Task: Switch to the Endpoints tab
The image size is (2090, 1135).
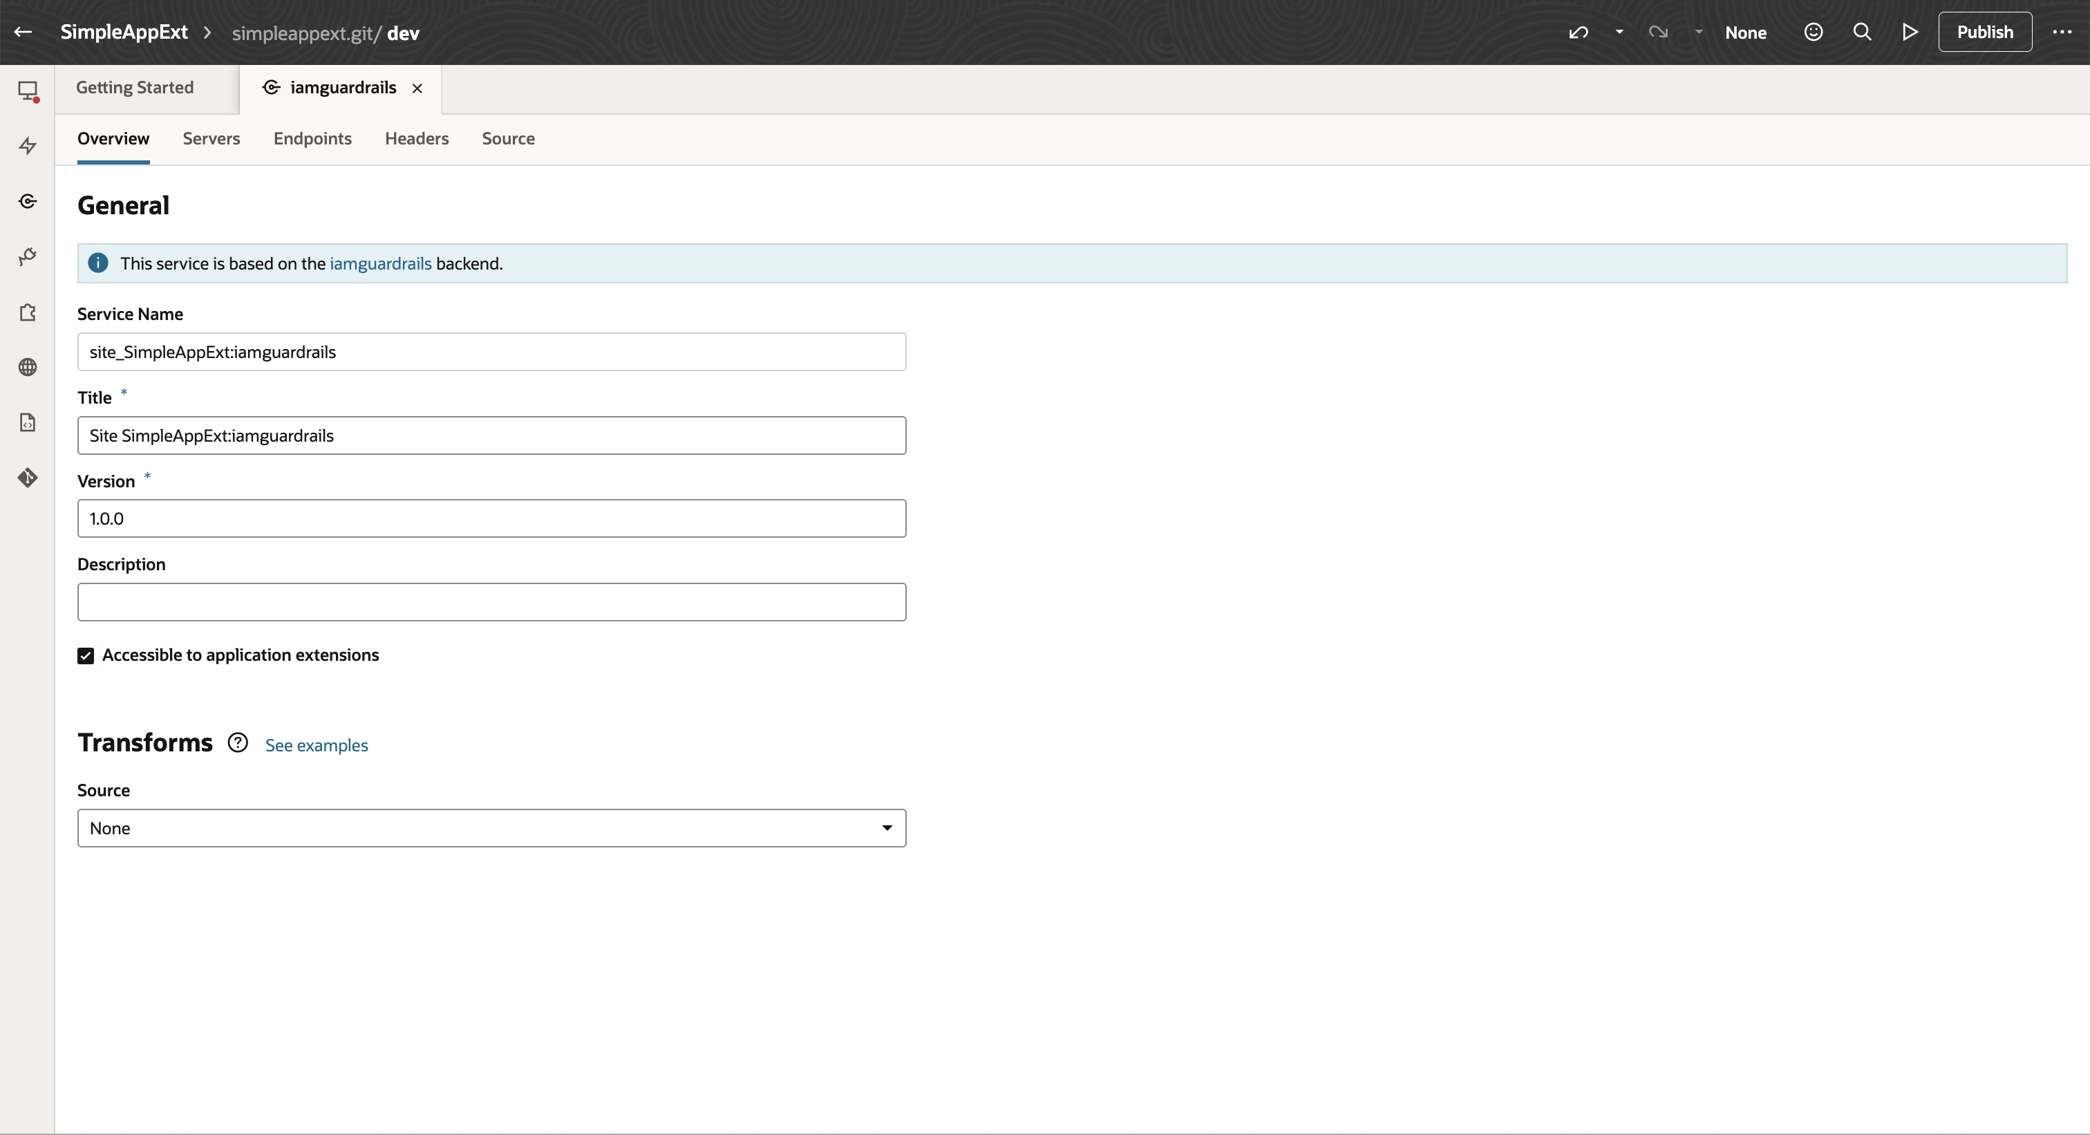Action: pyautogui.click(x=312, y=139)
